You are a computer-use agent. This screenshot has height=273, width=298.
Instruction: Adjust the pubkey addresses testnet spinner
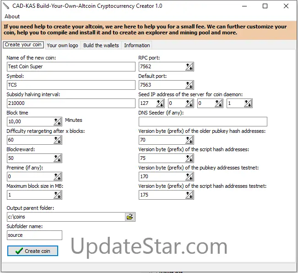[190, 176]
